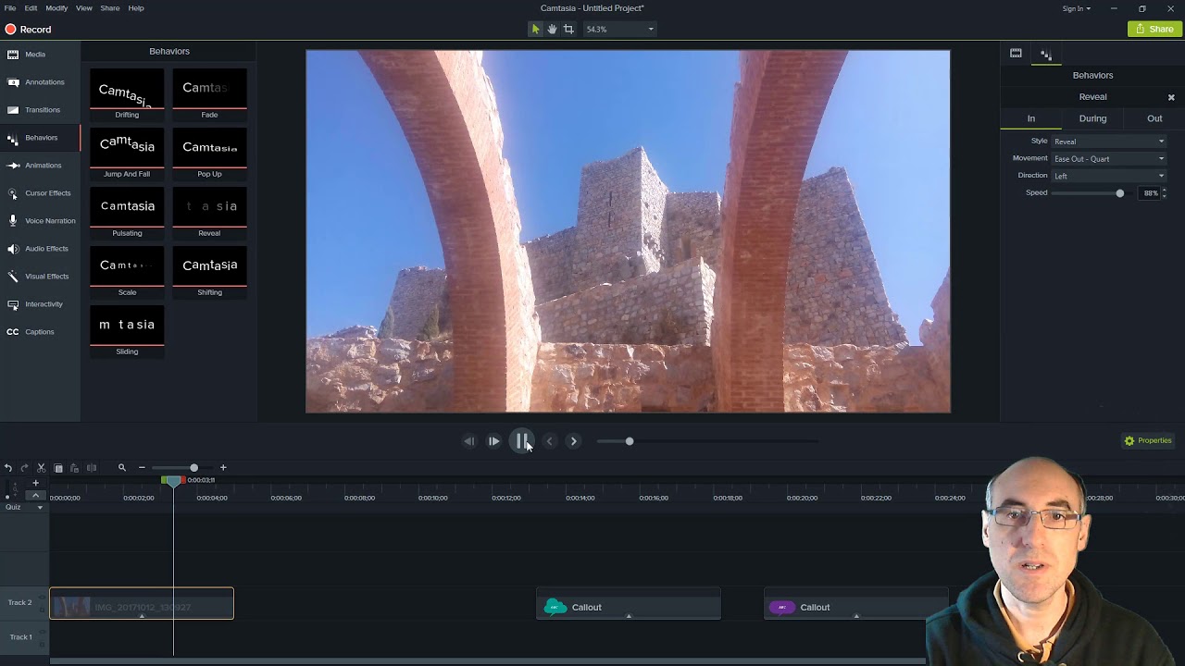Open the Animations panel

[x=40, y=166]
